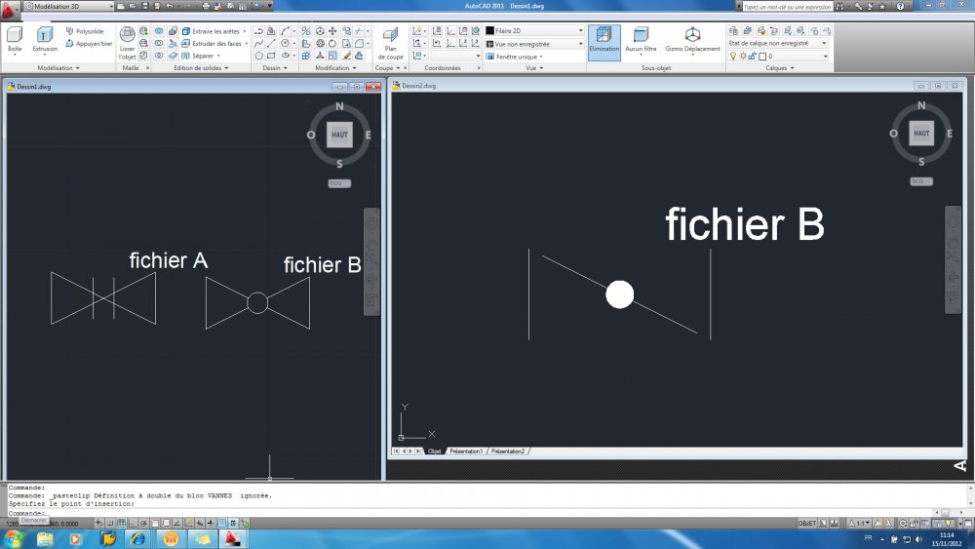
Task: Launch Internet Explorer from the taskbar
Action: [137, 538]
